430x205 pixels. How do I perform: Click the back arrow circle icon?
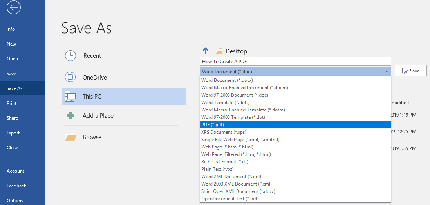click(x=14, y=7)
